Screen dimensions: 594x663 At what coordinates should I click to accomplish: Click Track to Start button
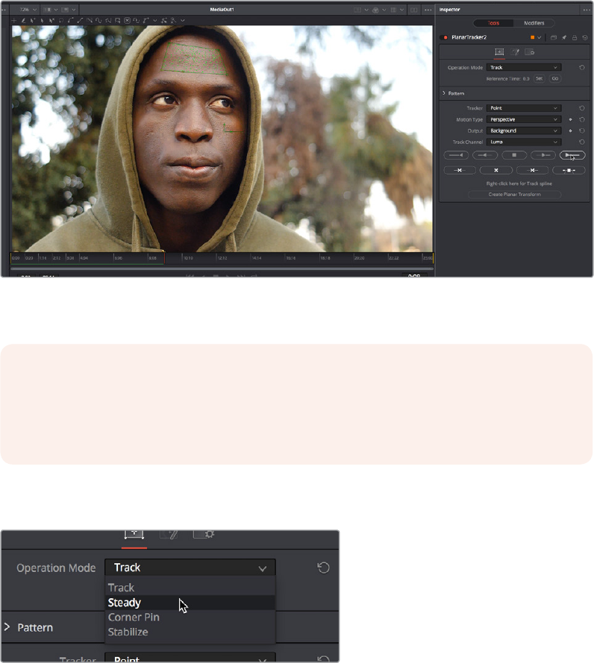456,155
